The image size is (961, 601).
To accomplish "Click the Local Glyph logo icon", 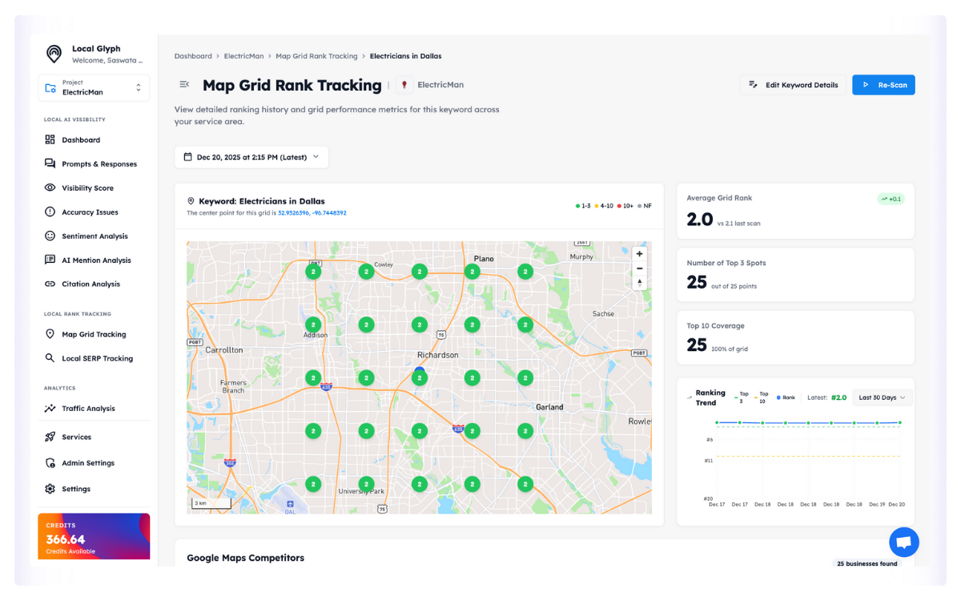I will tap(54, 54).
